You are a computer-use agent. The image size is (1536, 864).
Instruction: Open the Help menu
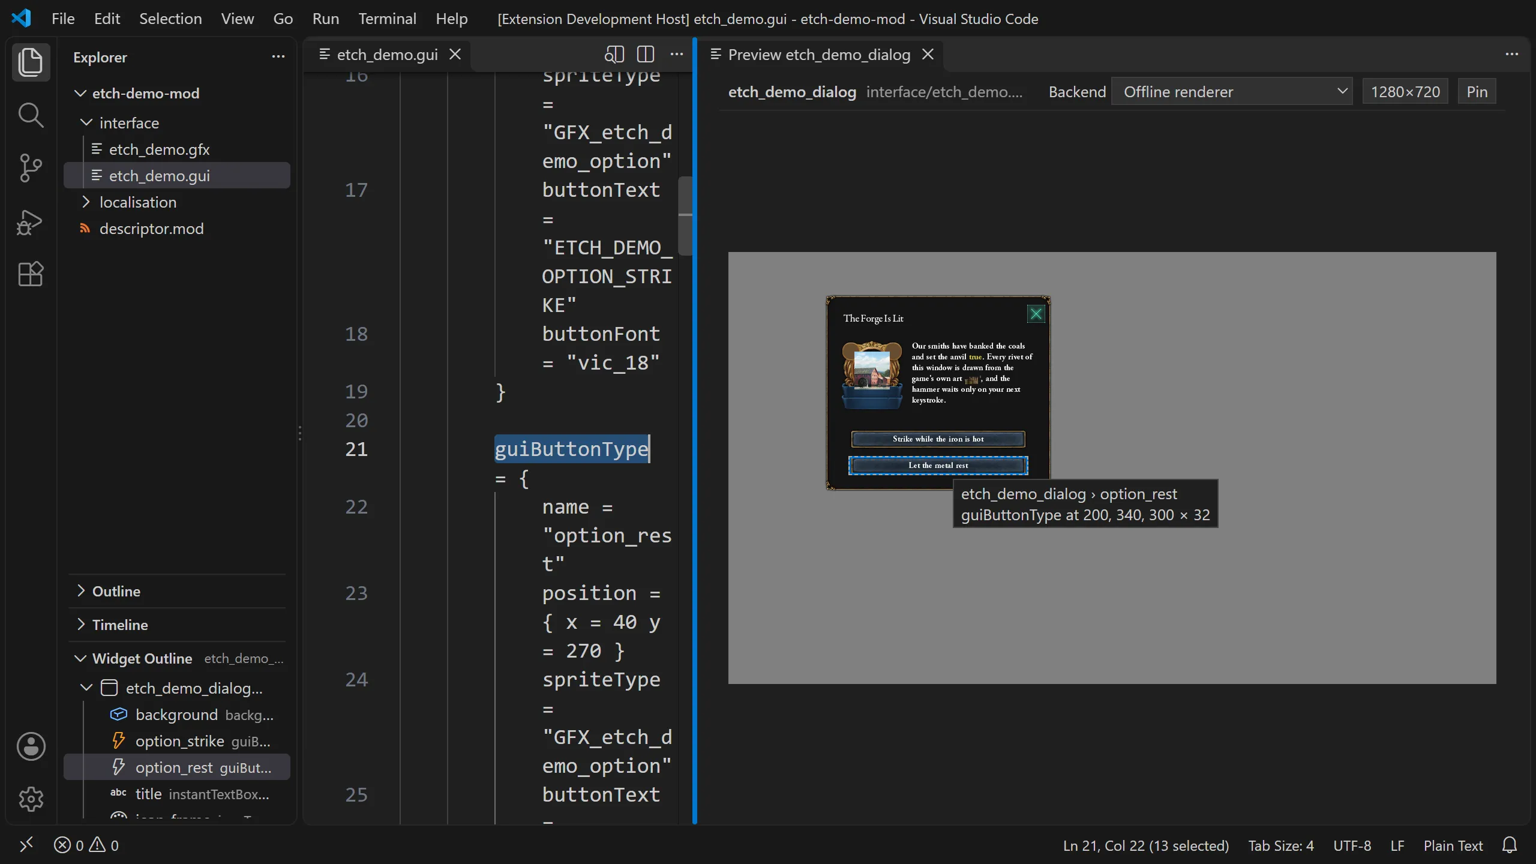tap(451, 19)
